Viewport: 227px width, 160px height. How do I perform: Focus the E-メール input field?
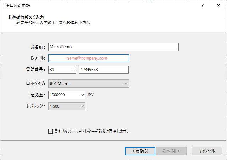pyautogui.click(x=89, y=58)
